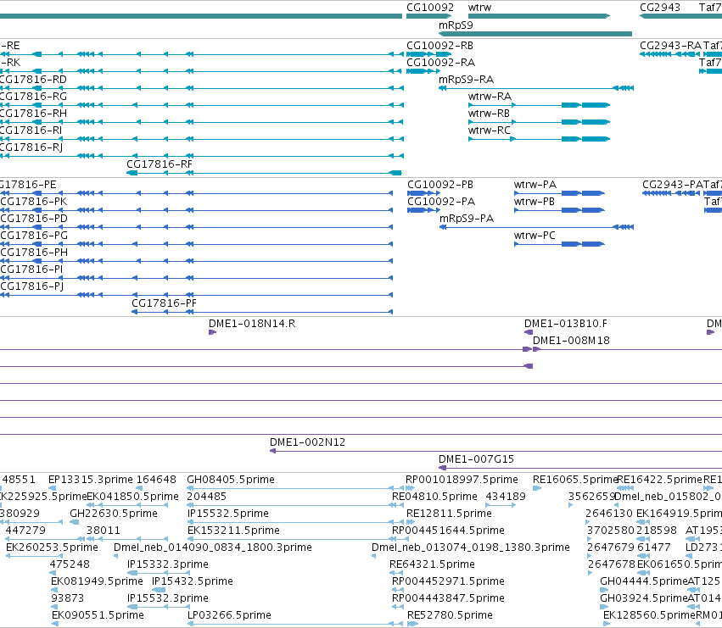Click EST label RP004452971.5prime

[x=448, y=581]
